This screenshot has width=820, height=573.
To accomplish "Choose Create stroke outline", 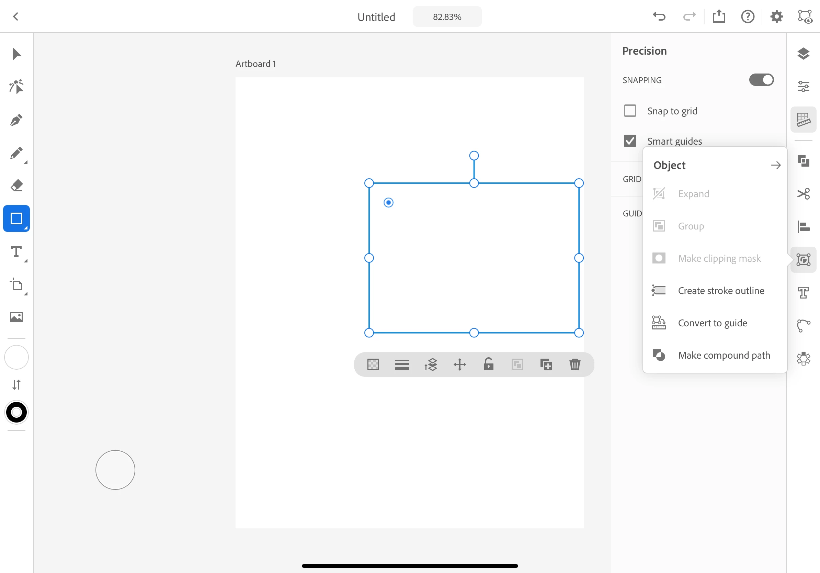I will pos(721,291).
